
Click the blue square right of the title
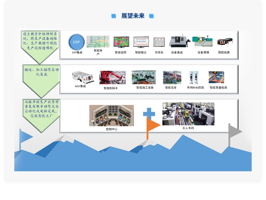click(x=151, y=16)
